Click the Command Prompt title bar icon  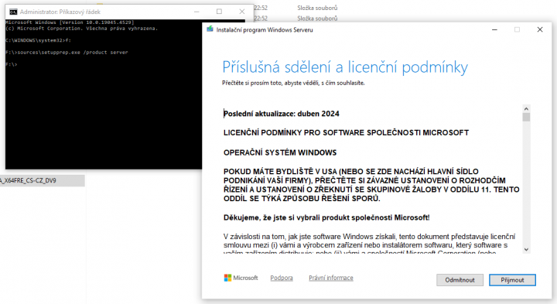13,12
